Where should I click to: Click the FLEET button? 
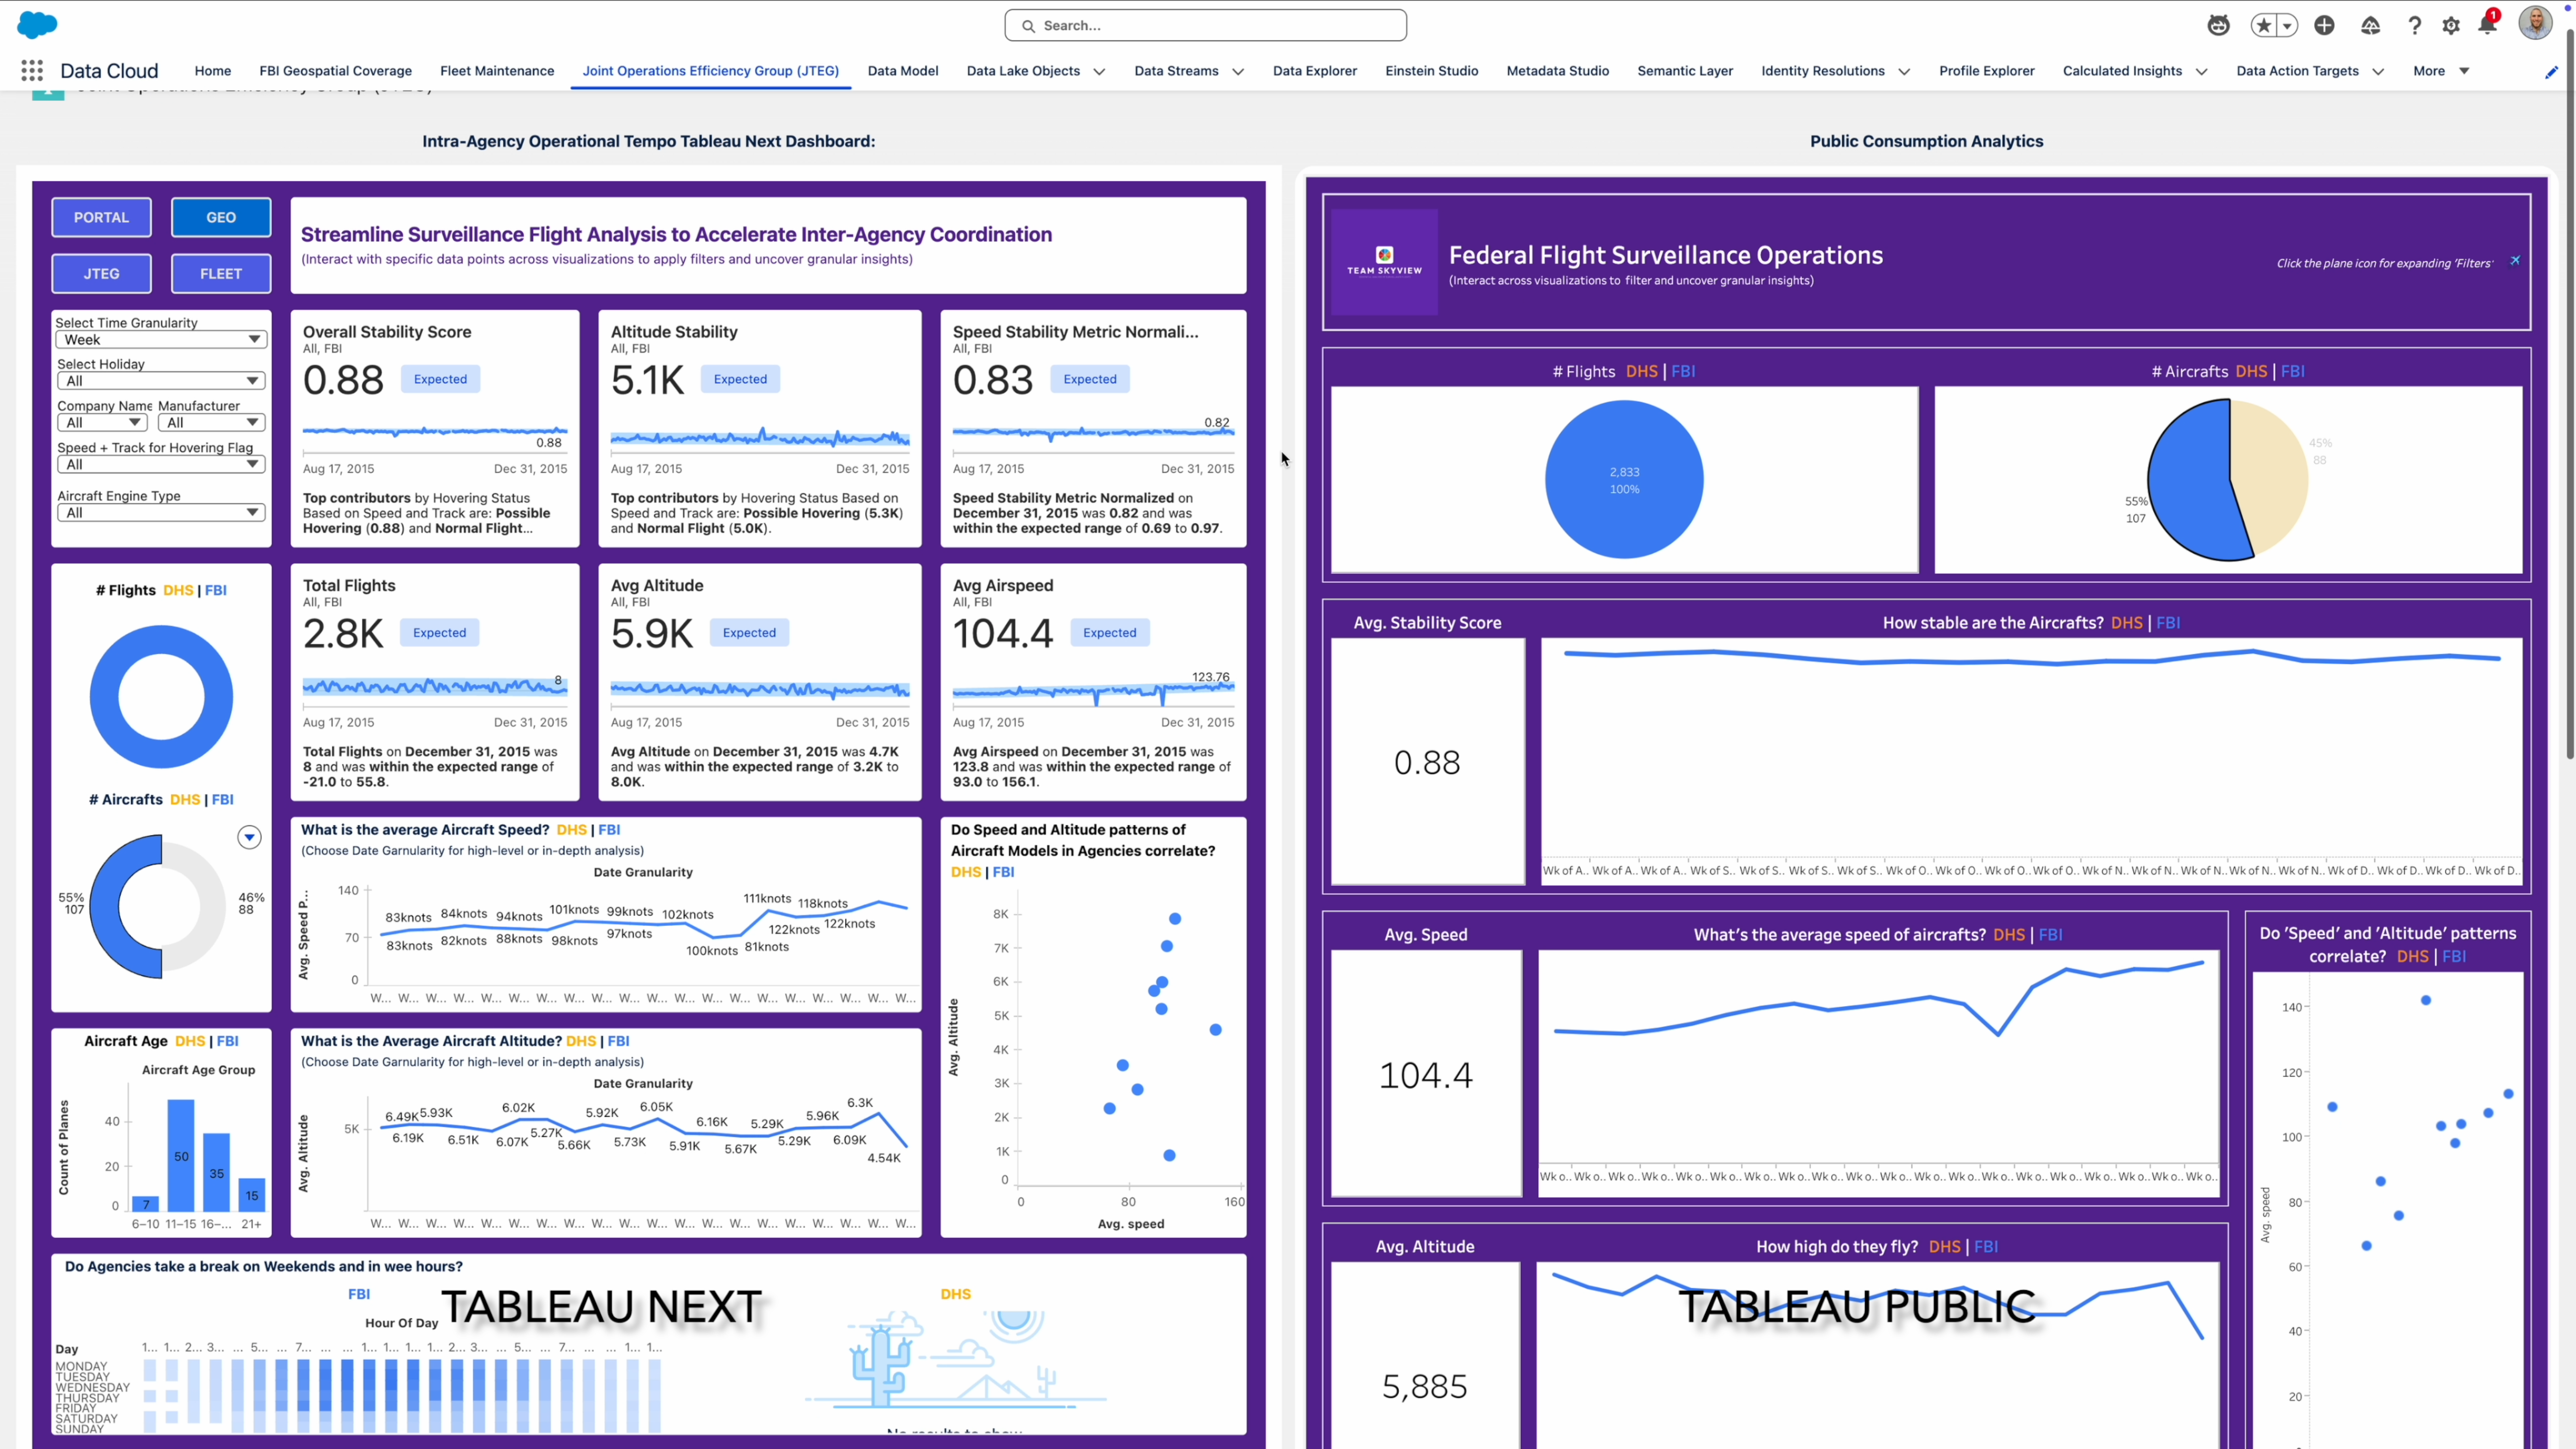[x=221, y=273]
